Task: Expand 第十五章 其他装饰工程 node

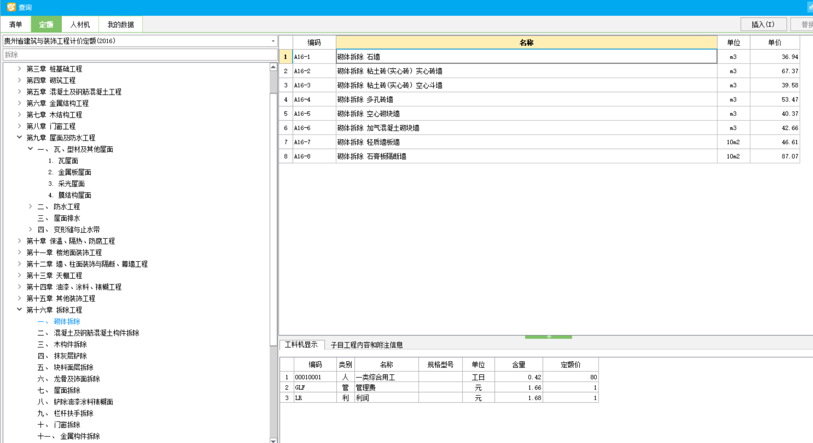Action: 19,298
